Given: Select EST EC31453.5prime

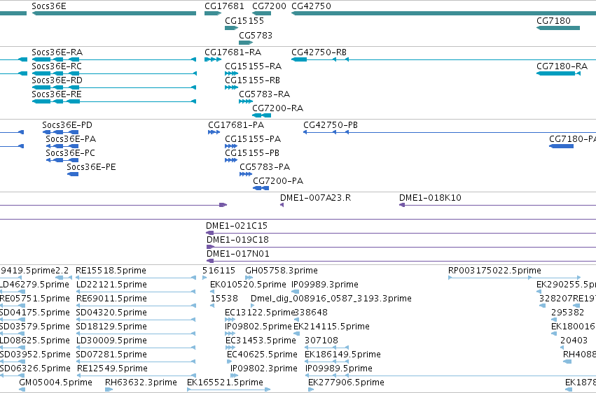Looking at the screenshot, I should [230, 348].
